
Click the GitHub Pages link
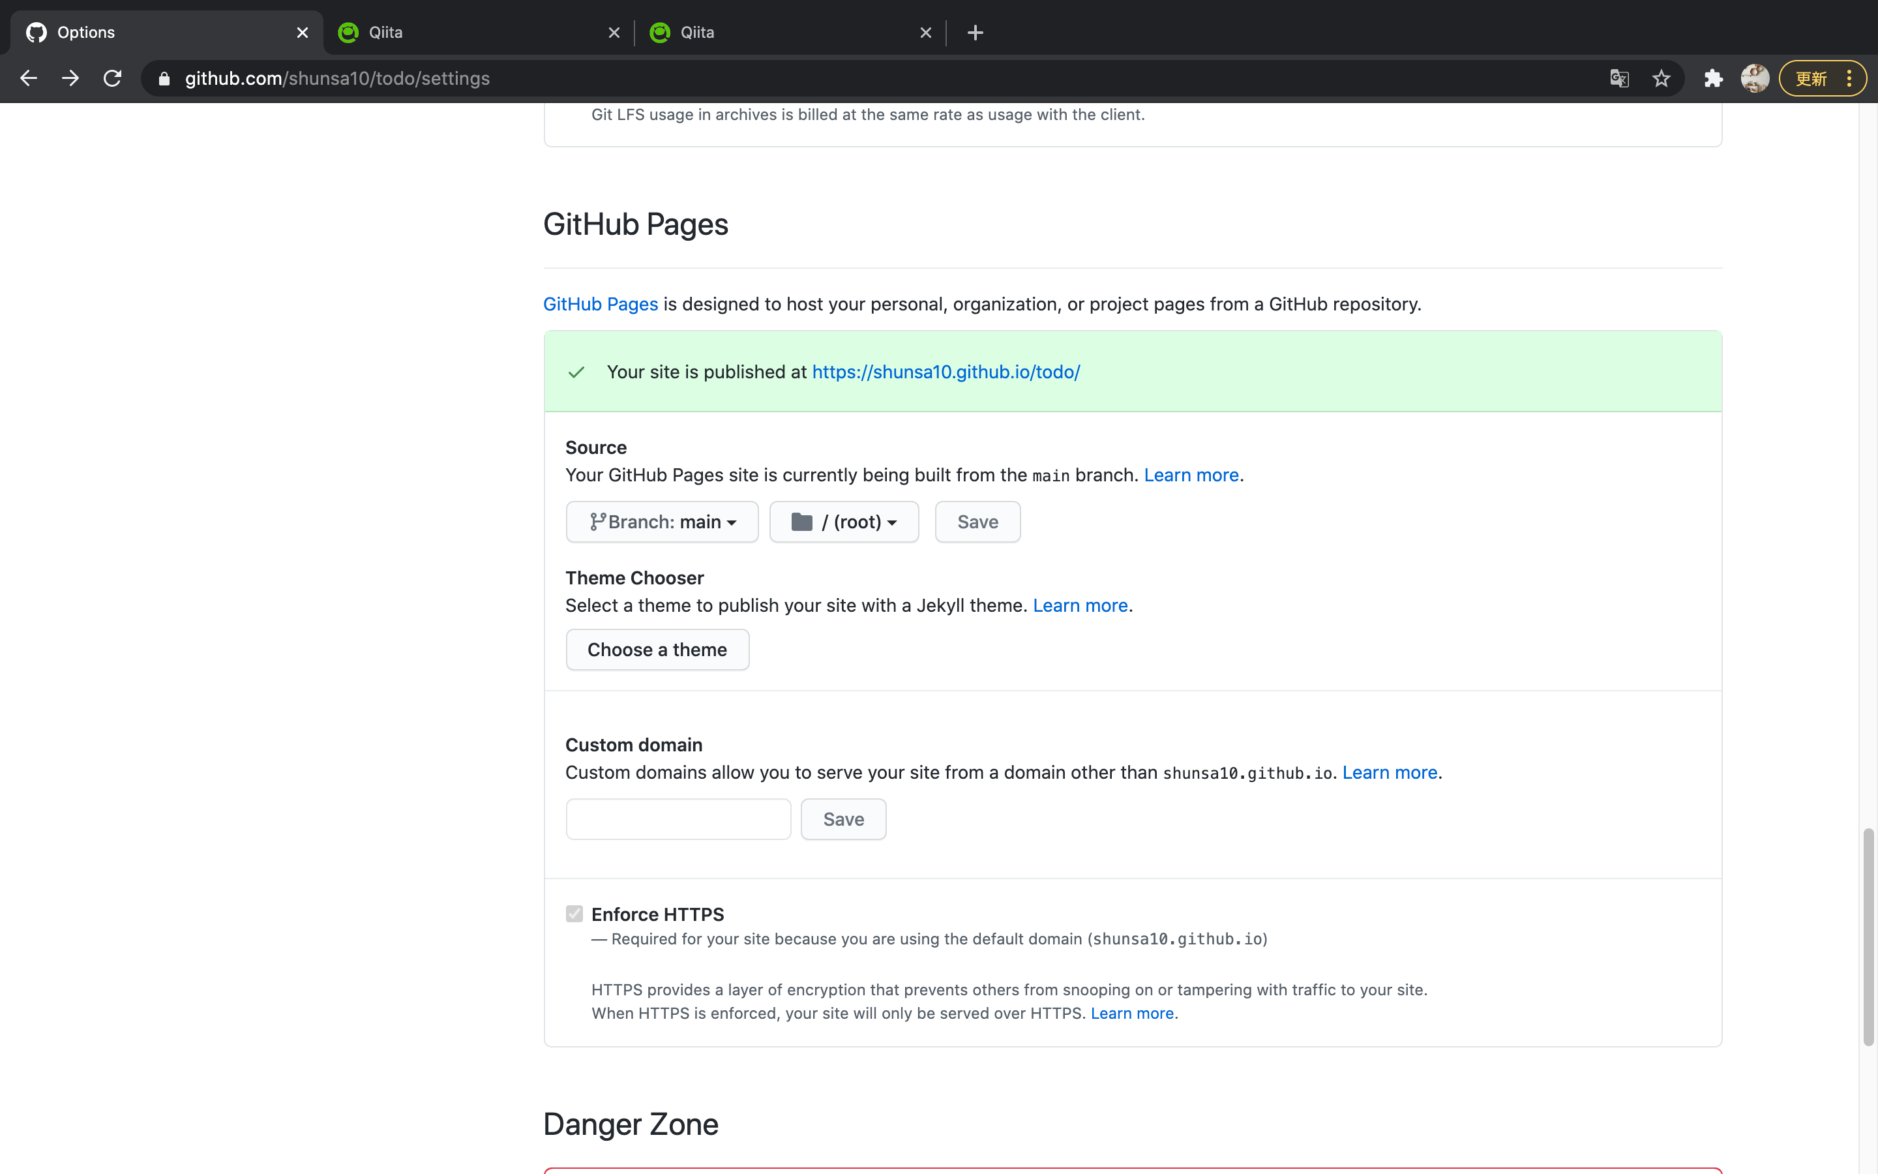tap(601, 303)
